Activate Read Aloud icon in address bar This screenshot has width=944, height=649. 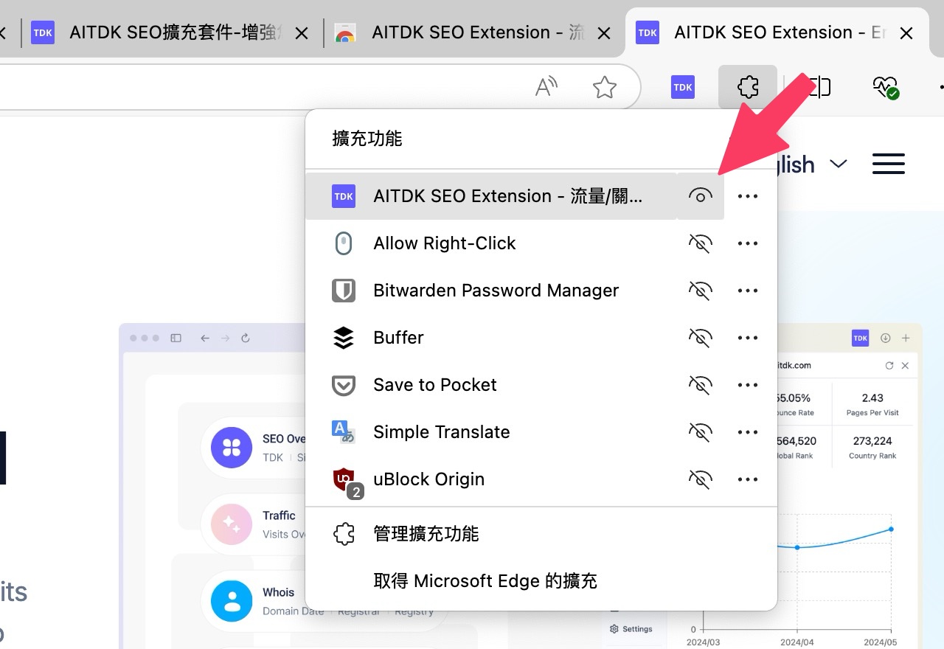tap(546, 87)
